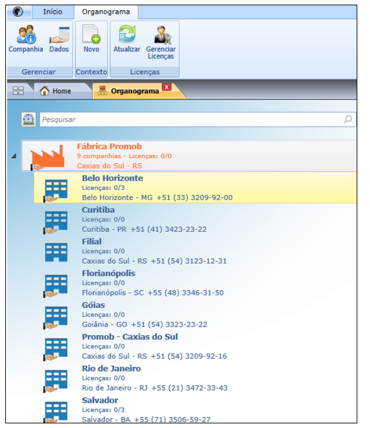This screenshot has height=428, width=370.
Task: Click 'Rio de Janeiro - RJ +55 (21) 3472-33-43'
Action: point(154,388)
